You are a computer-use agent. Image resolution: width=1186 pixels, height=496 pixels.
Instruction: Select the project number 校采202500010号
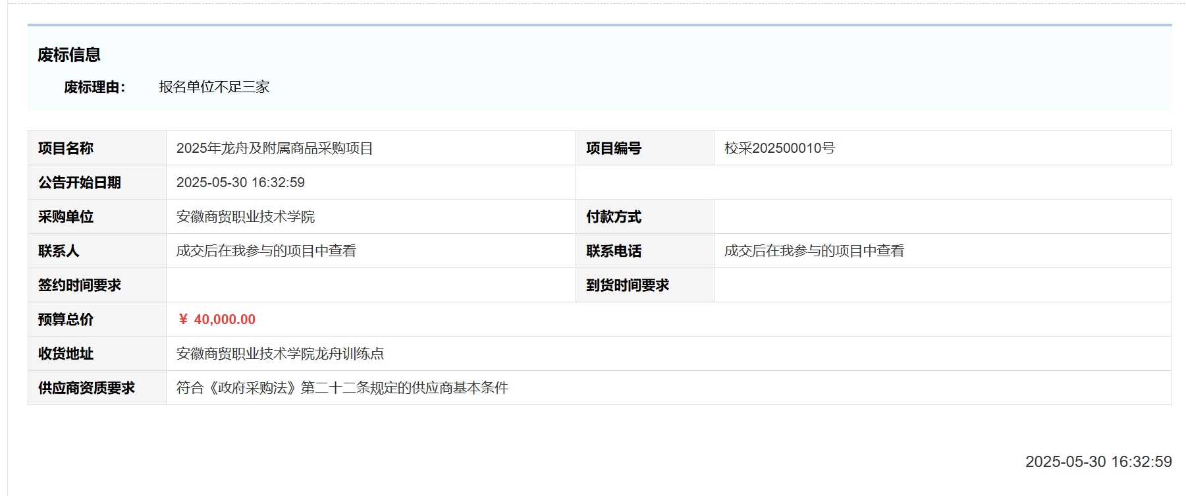tap(779, 148)
